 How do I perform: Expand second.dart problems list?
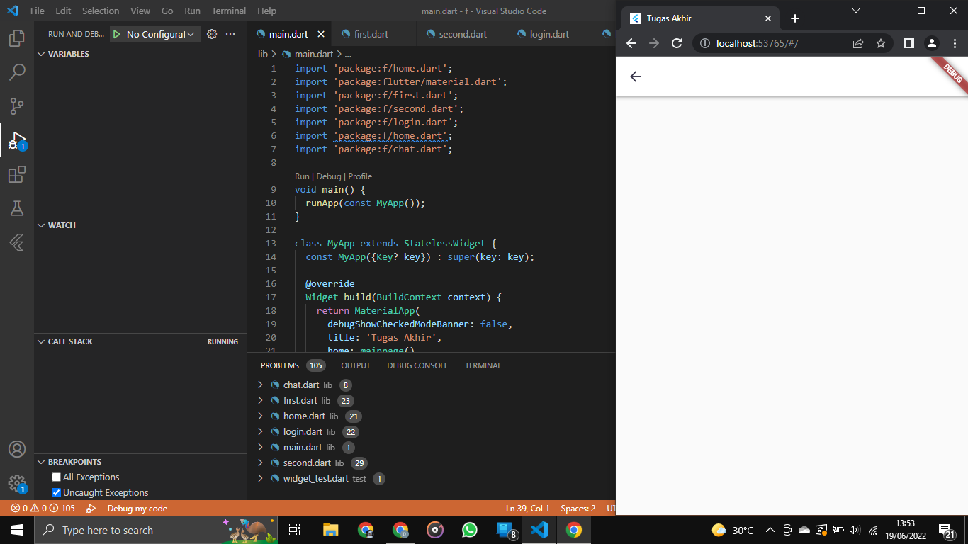tap(261, 463)
